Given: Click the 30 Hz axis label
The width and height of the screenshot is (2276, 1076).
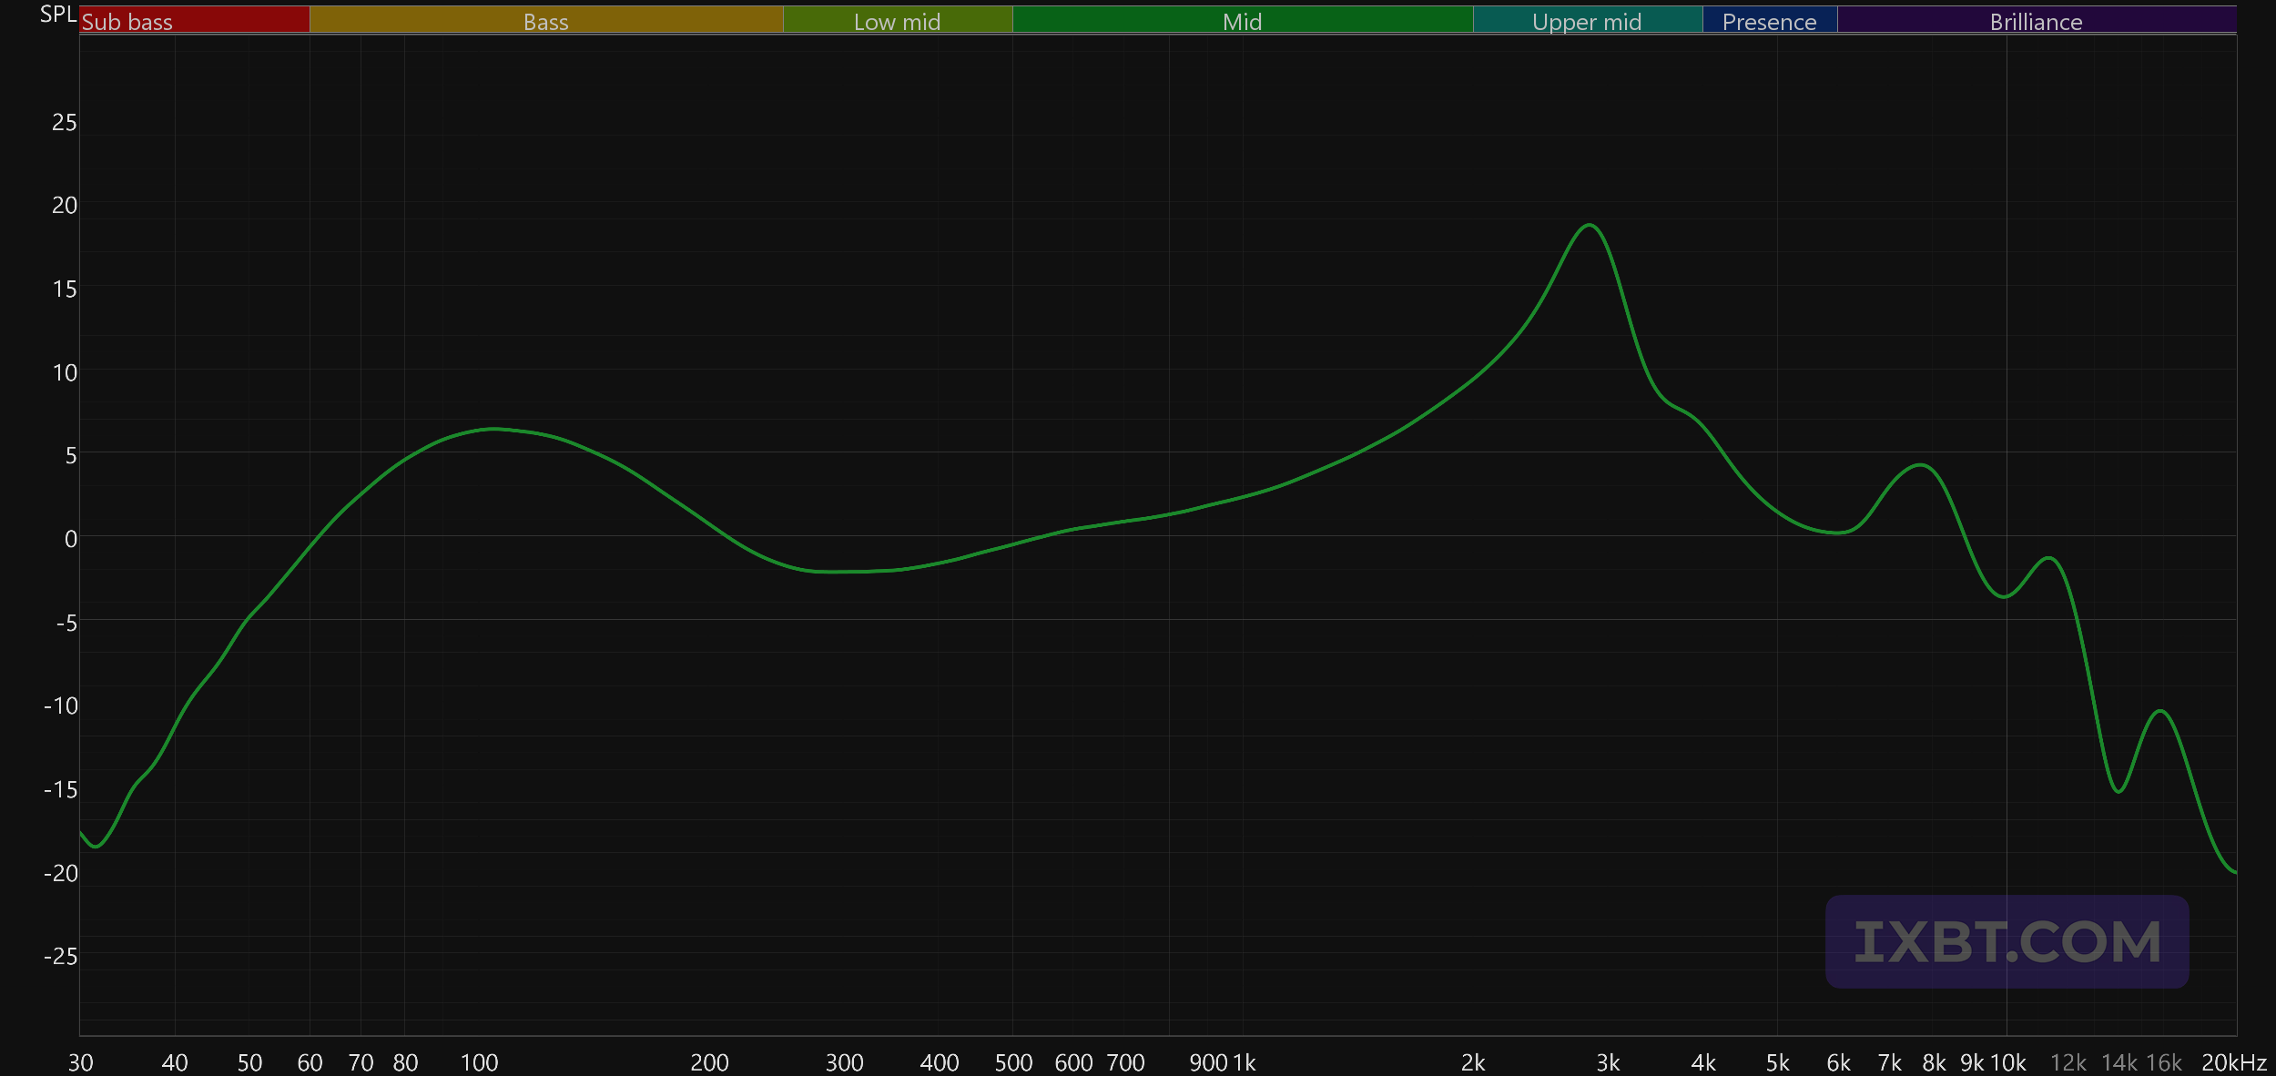Looking at the screenshot, I should tap(80, 1062).
